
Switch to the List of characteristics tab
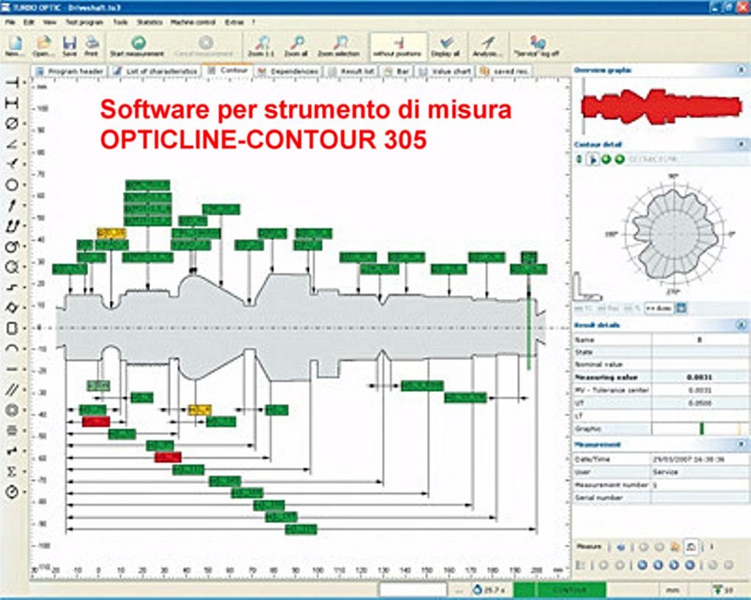[x=155, y=71]
